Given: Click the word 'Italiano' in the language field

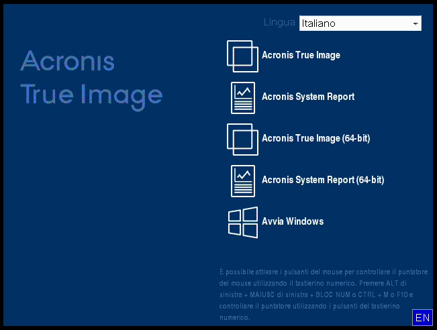Looking at the screenshot, I should (318, 23).
